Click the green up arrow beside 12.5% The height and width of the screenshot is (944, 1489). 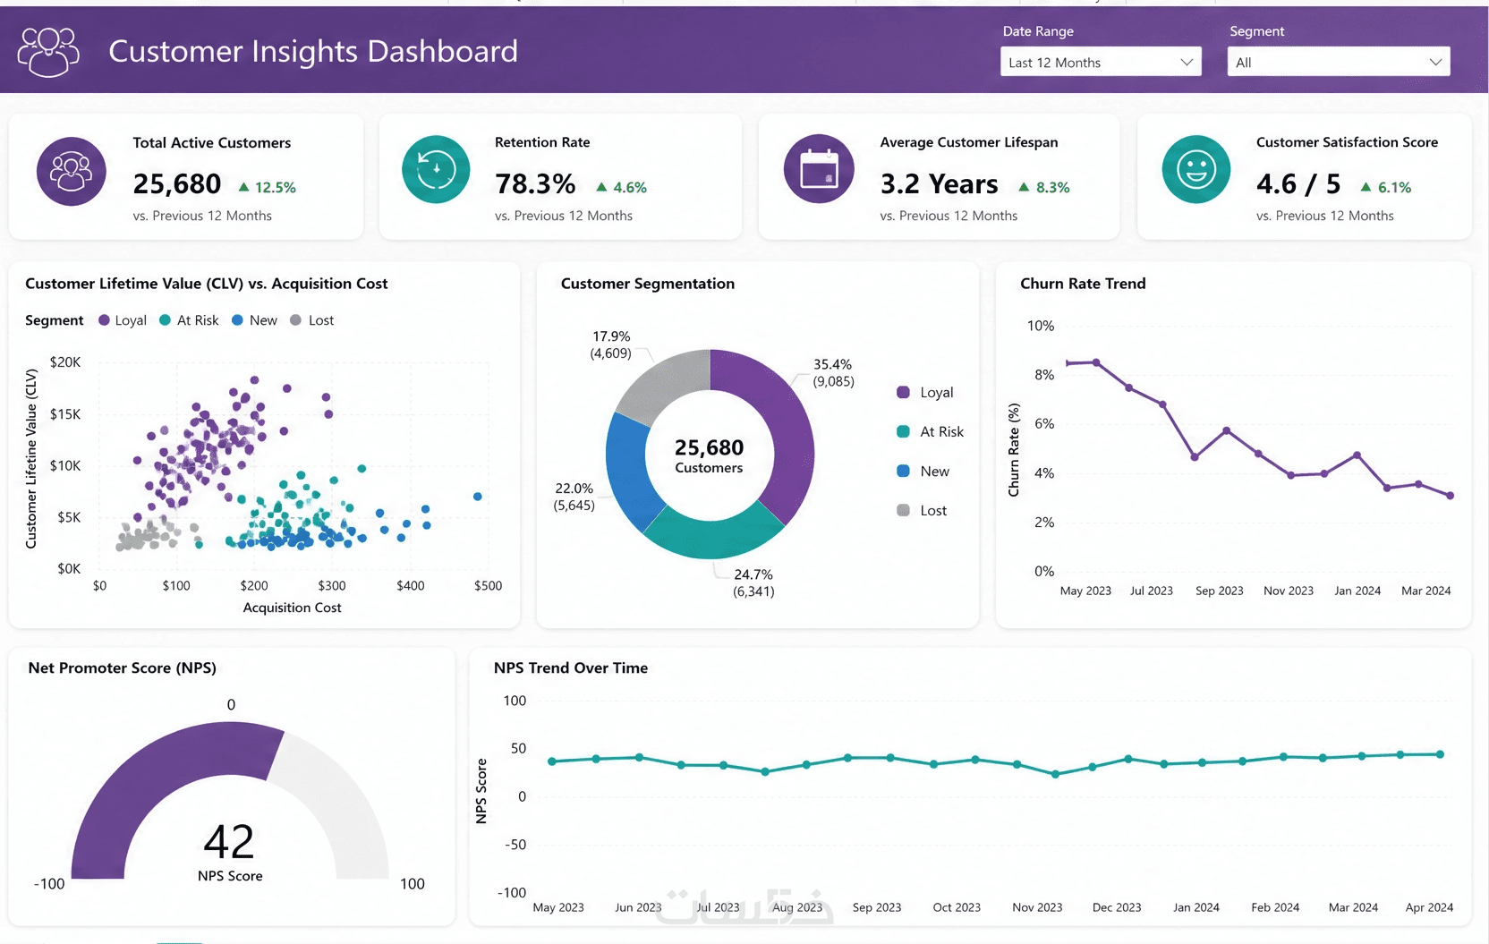(243, 187)
